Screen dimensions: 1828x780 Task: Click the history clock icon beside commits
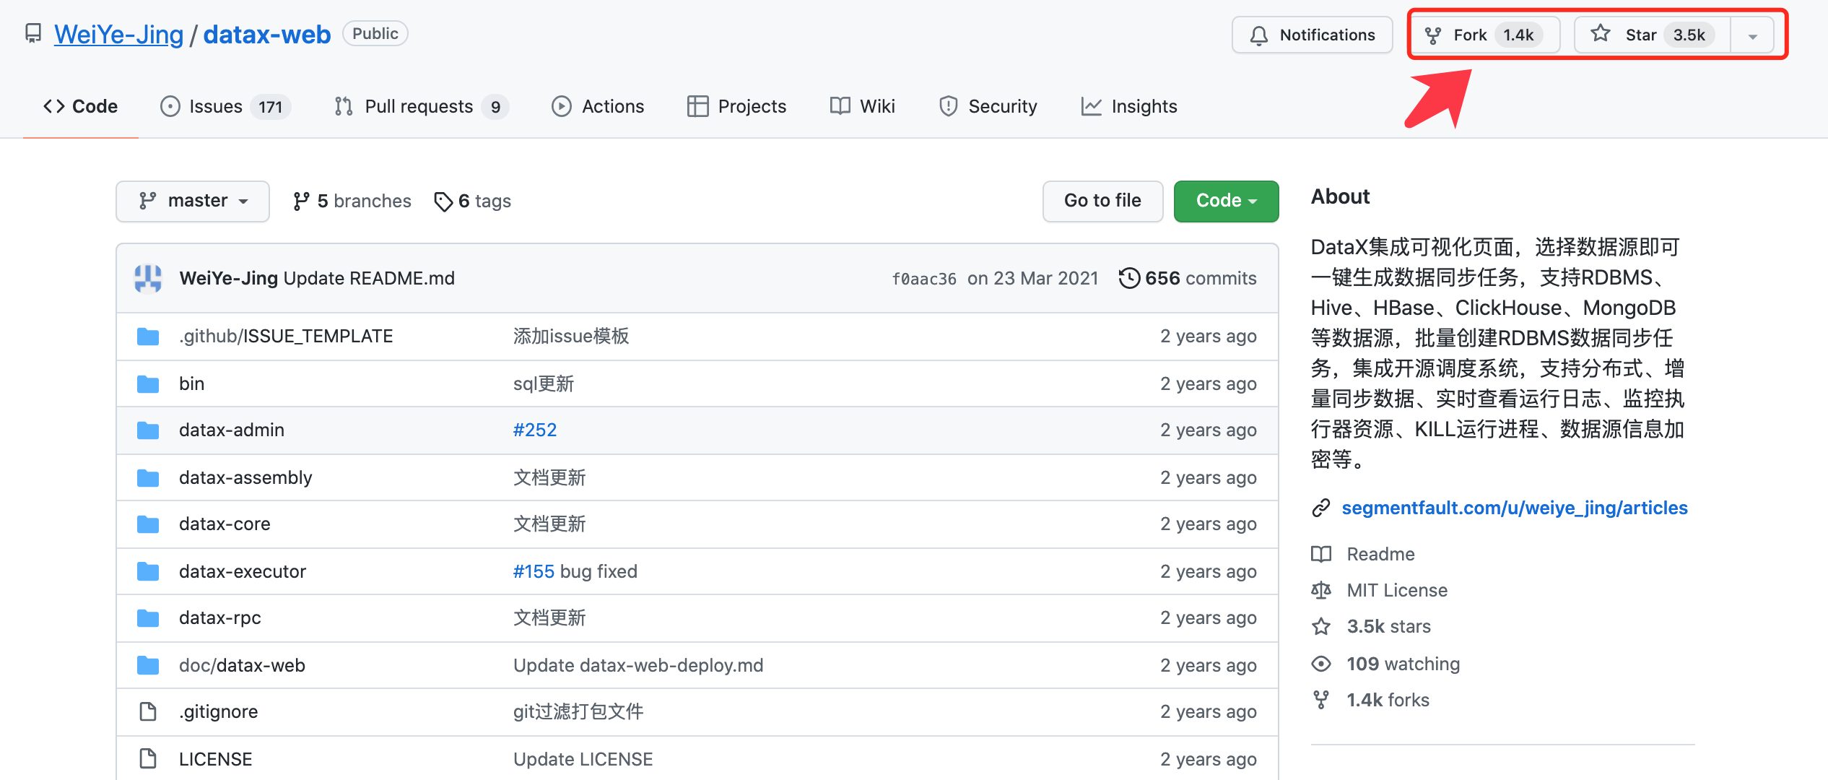(x=1129, y=278)
